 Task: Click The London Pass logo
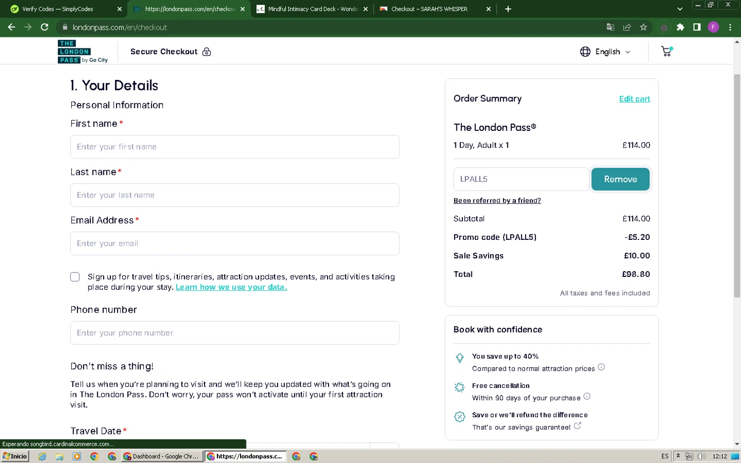82,52
